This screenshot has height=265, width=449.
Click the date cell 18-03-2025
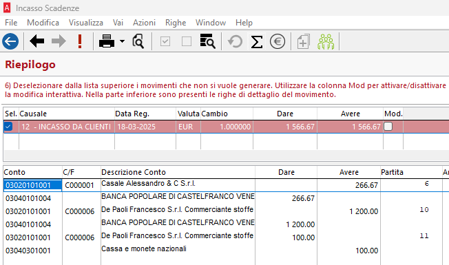pos(145,127)
